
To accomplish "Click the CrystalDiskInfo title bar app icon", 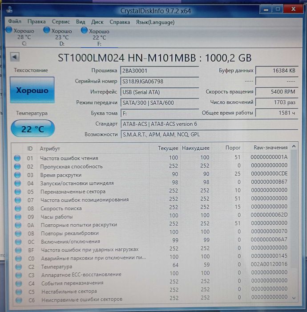I will tap(9, 9).
